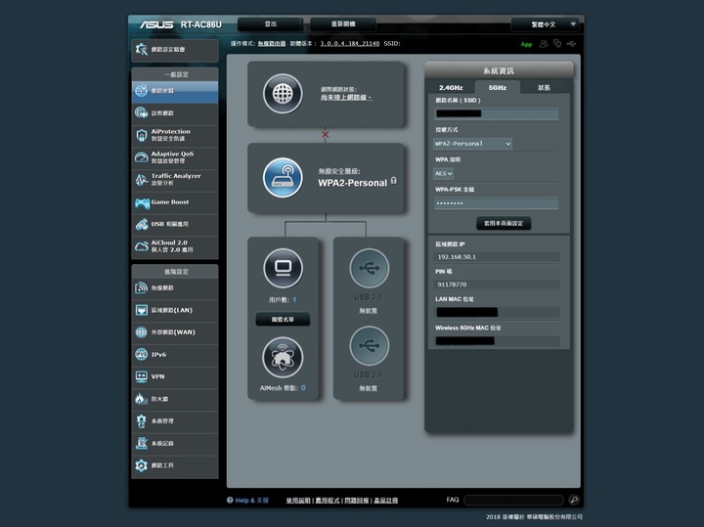Image resolution: width=704 pixels, height=527 pixels.
Task: Click the USB application sidebar icon
Action: tap(142, 224)
